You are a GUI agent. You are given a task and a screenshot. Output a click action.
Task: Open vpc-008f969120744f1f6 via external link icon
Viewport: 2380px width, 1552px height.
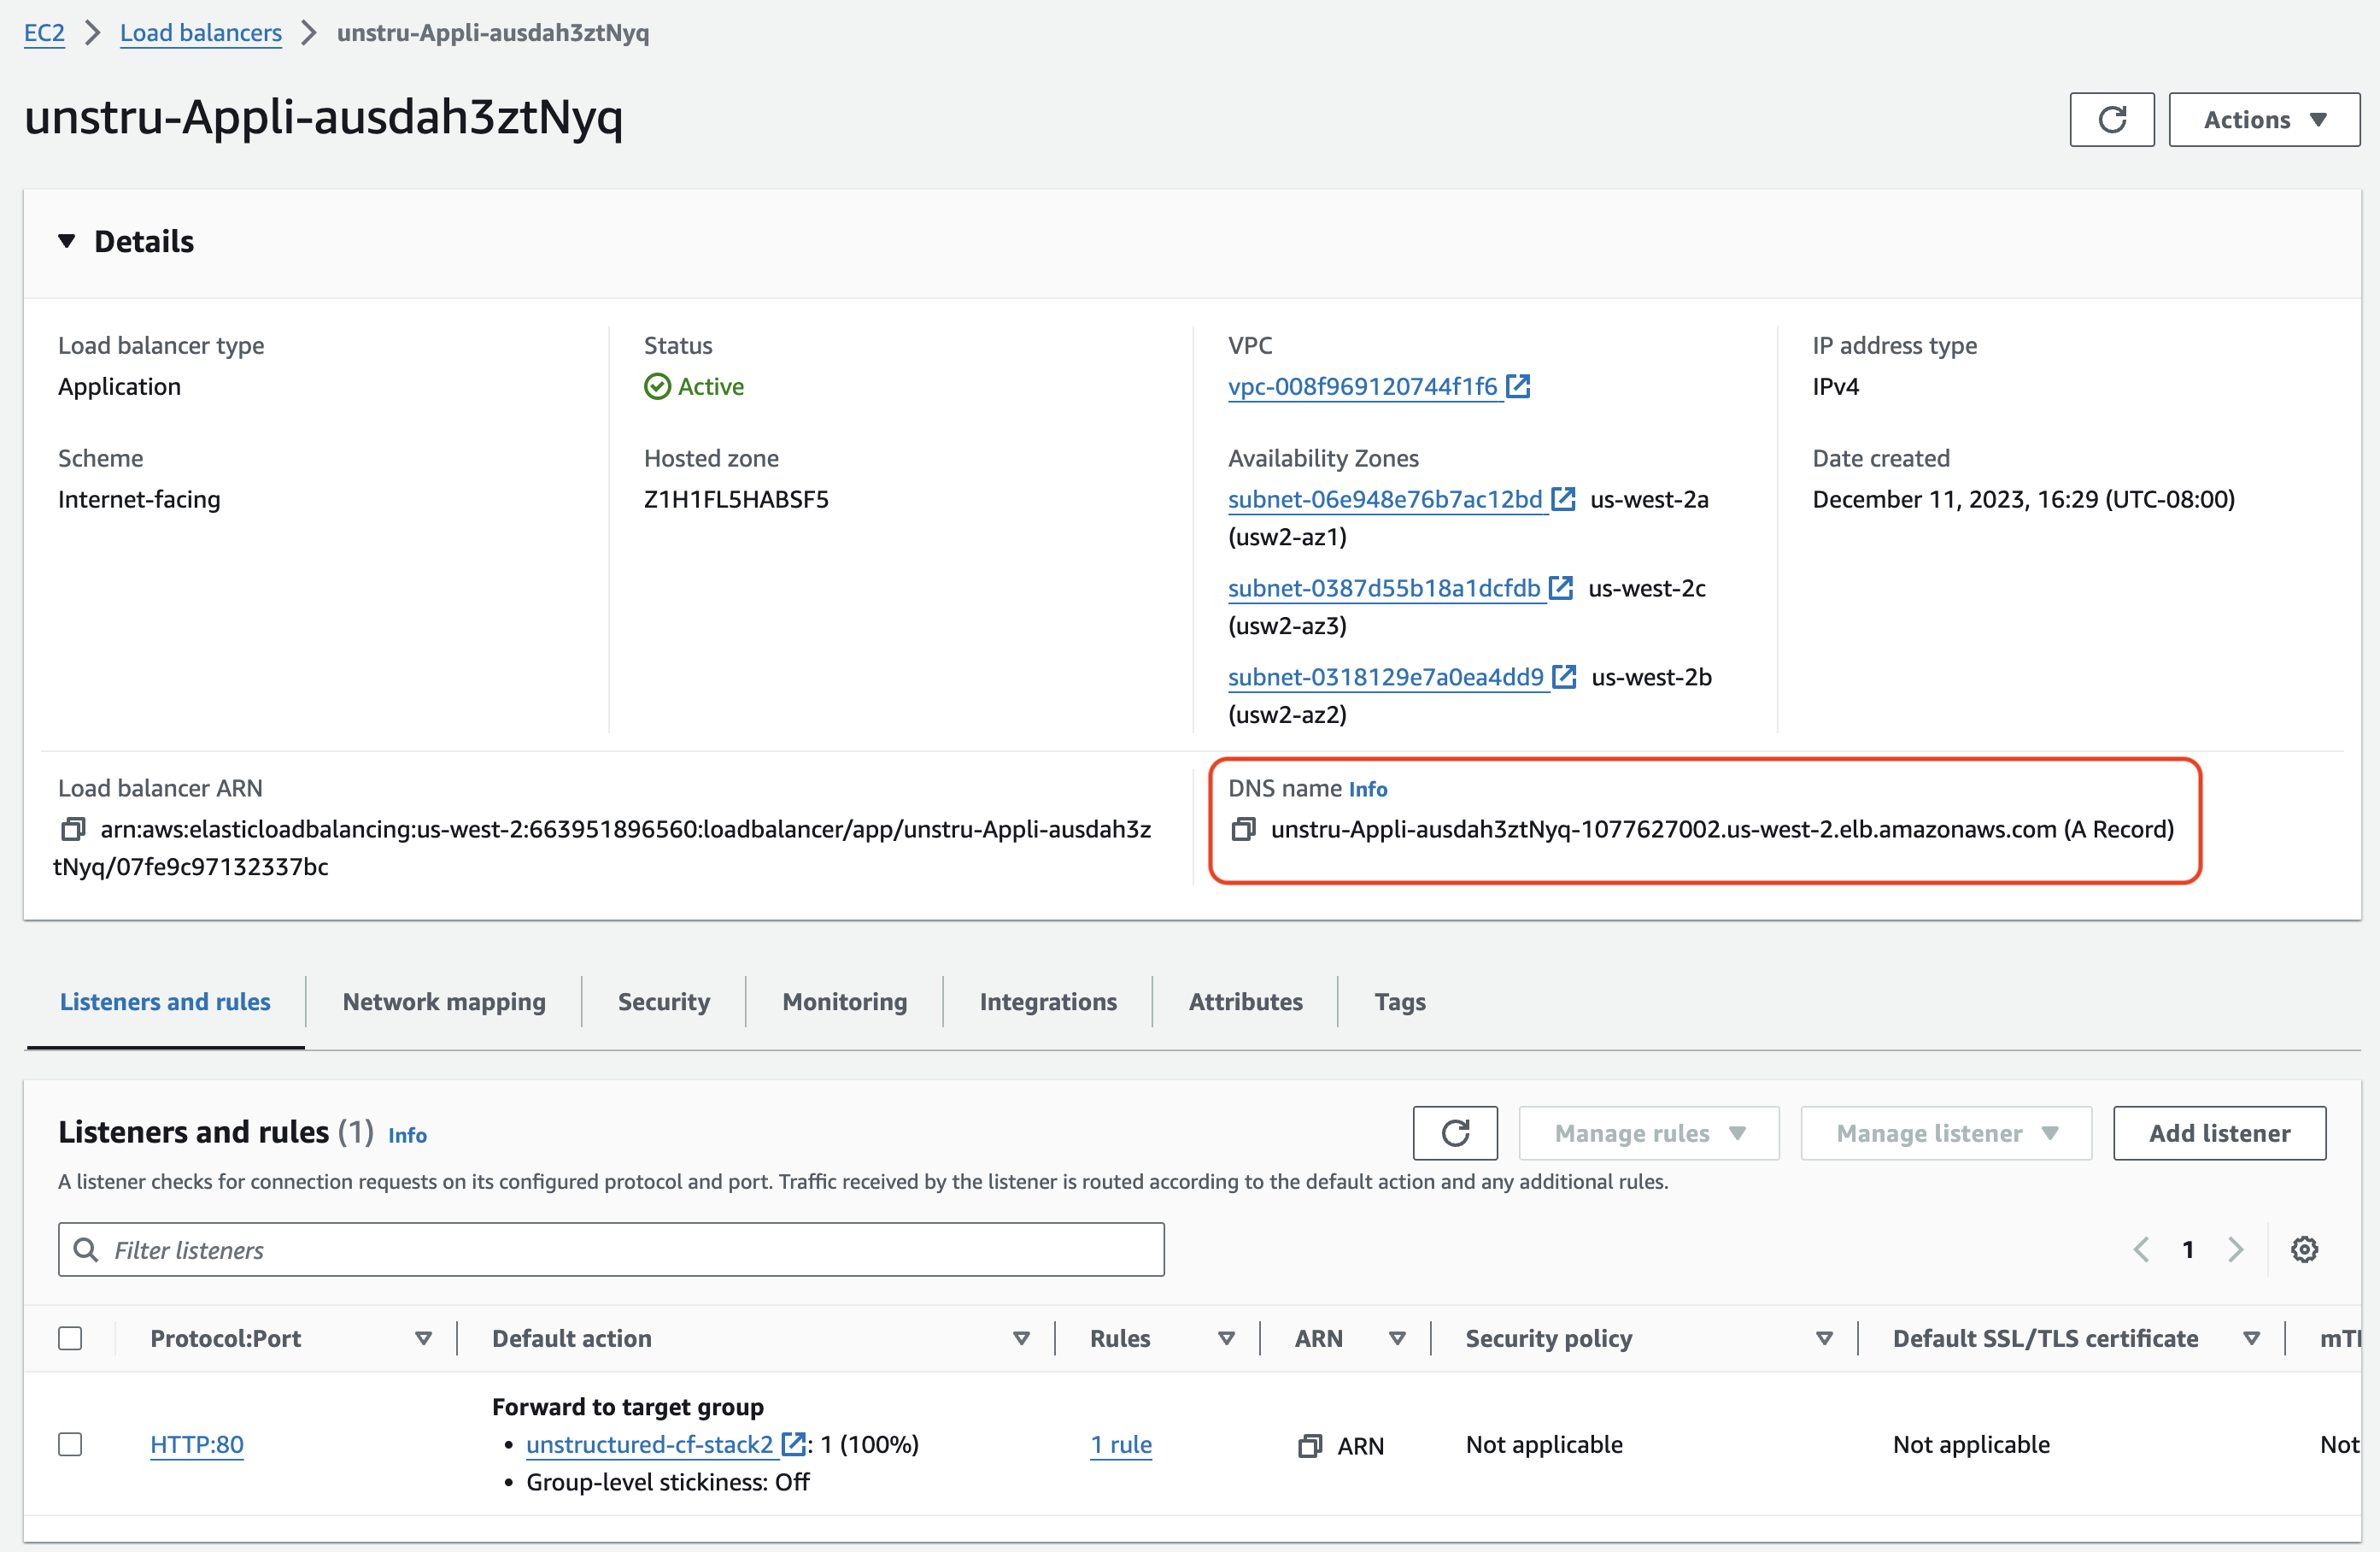click(1520, 386)
